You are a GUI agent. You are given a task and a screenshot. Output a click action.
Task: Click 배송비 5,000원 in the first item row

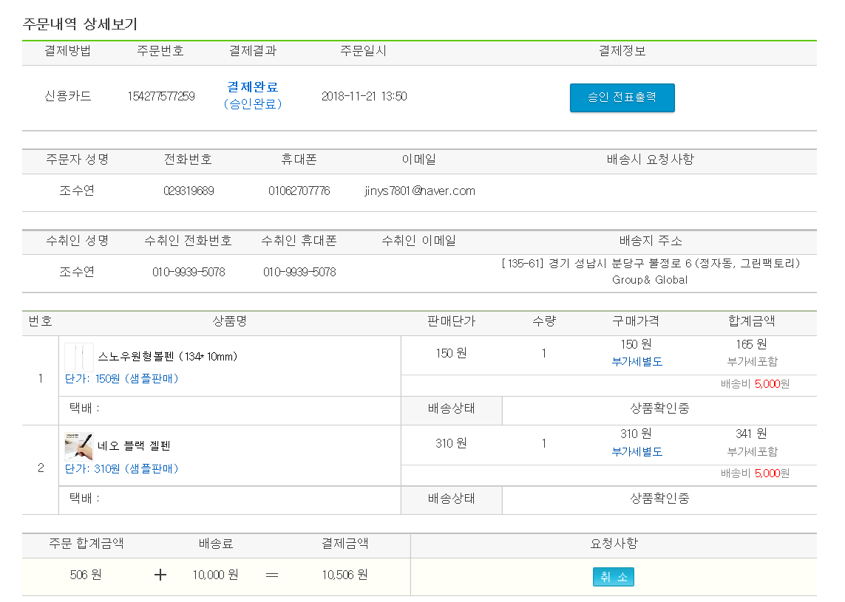pyautogui.click(x=755, y=384)
